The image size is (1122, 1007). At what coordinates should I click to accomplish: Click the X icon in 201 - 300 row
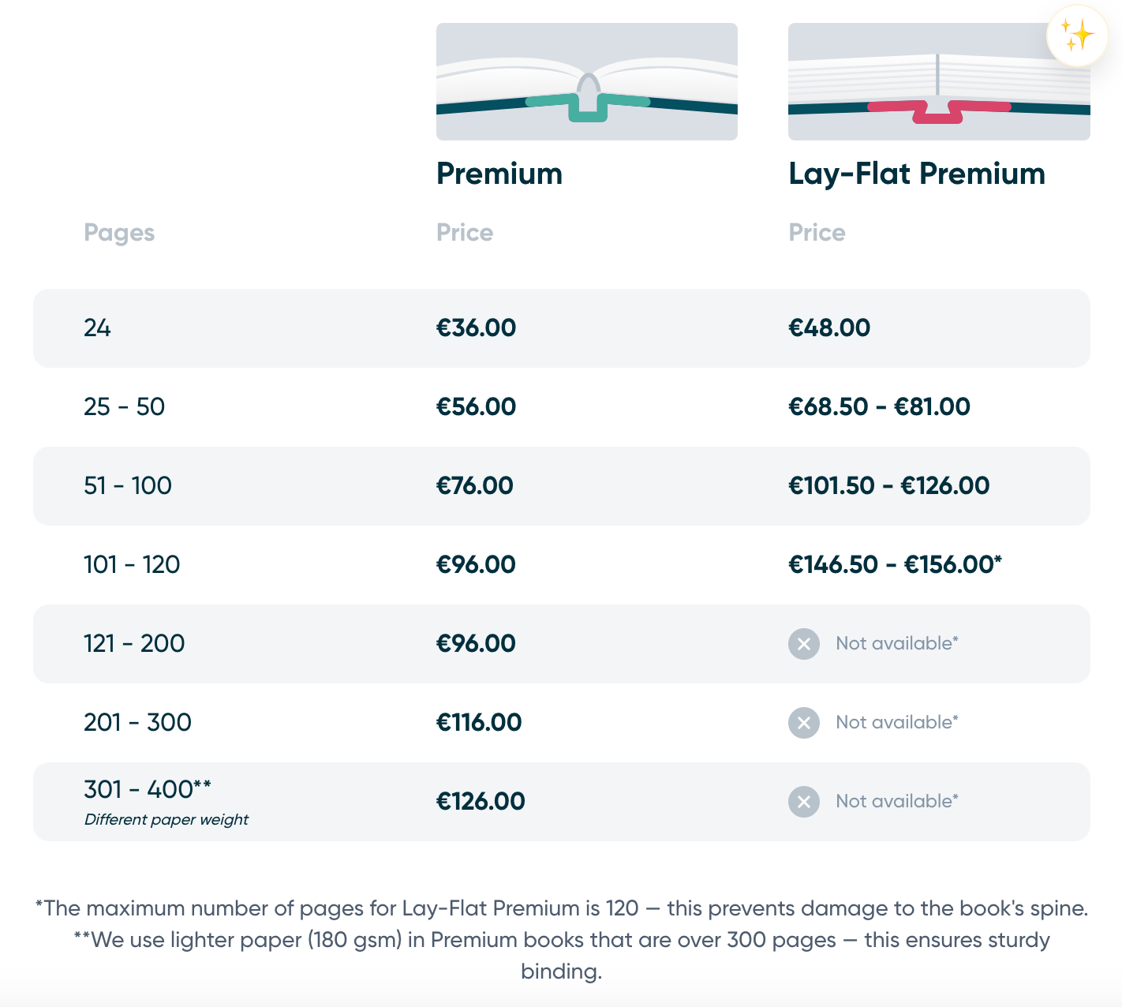pyautogui.click(x=804, y=723)
